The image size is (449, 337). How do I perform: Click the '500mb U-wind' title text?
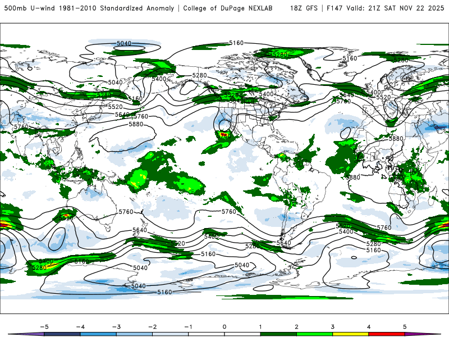tap(30, 8)
